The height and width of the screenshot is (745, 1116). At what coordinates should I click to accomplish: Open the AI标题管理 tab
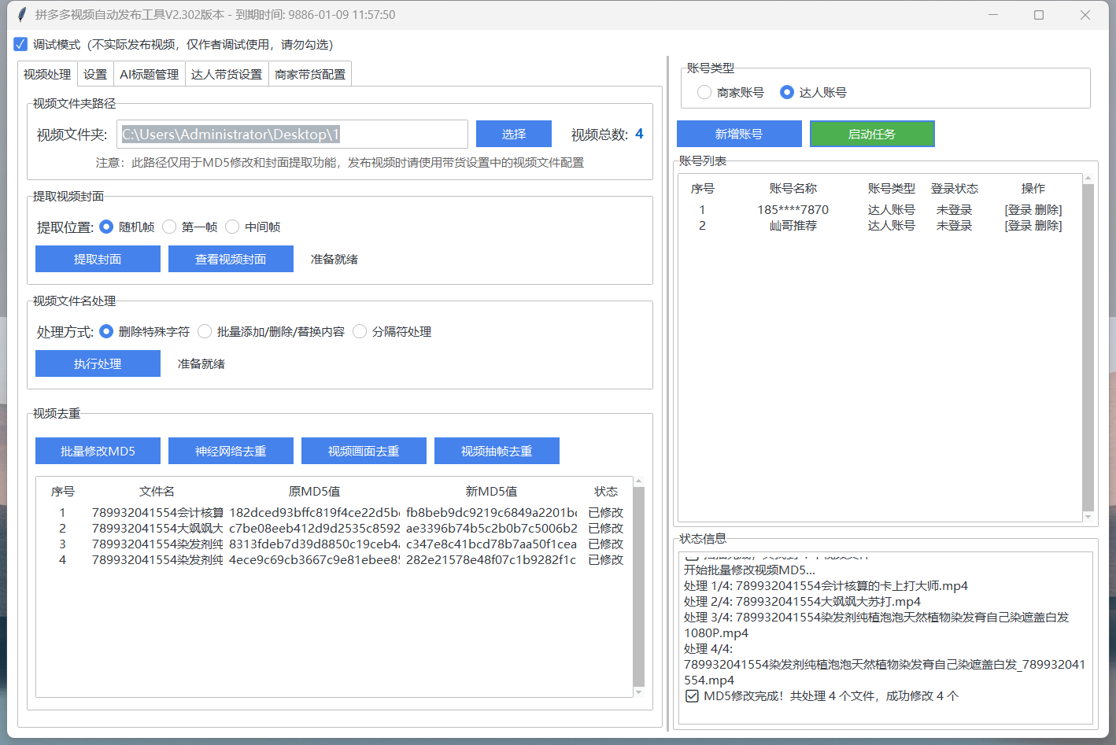point(150,74)
